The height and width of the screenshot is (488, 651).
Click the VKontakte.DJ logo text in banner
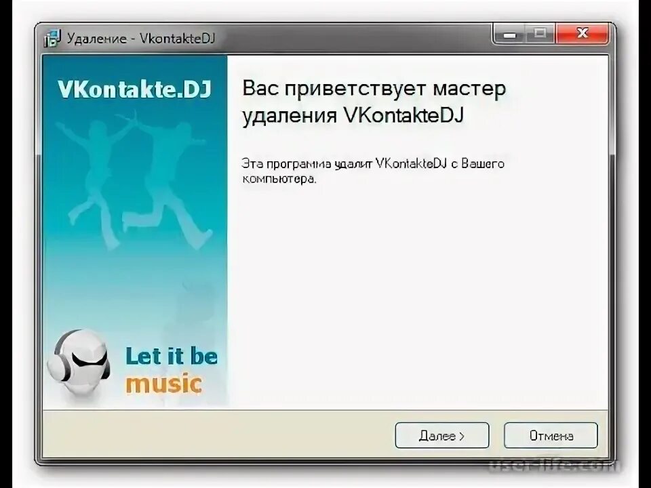click(x=134, y=89)
